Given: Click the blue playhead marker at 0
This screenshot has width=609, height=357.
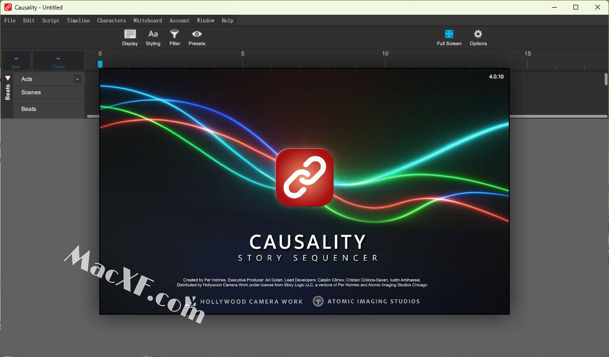Looking at the screenshot, I should point(100,64).
